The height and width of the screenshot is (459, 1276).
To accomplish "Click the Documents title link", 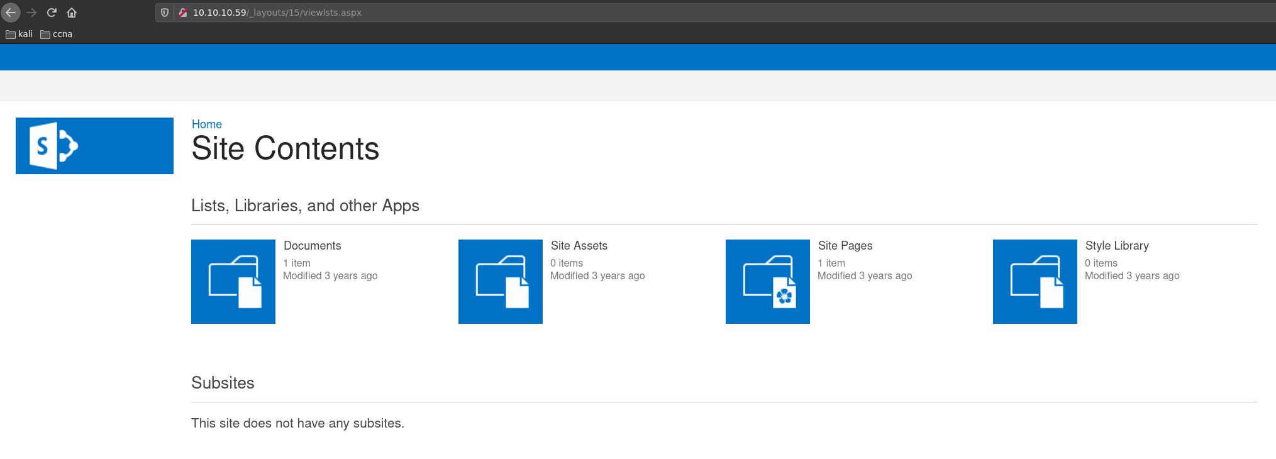I will [x=313, y=246].
